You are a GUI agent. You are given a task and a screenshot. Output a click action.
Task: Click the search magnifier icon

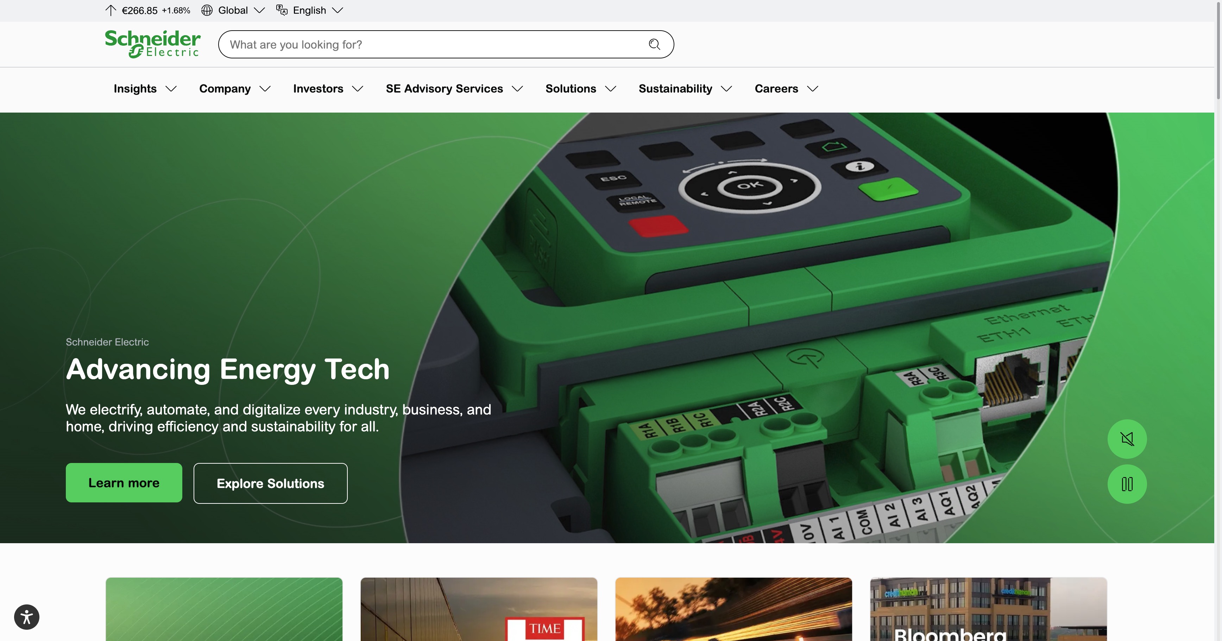(x=654, y=45)
